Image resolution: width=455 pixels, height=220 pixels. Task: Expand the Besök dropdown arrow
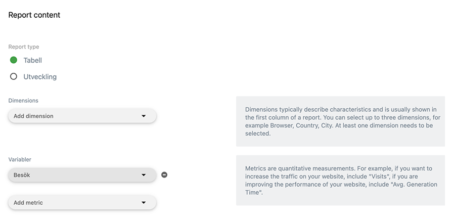click(x=144, y=175)
